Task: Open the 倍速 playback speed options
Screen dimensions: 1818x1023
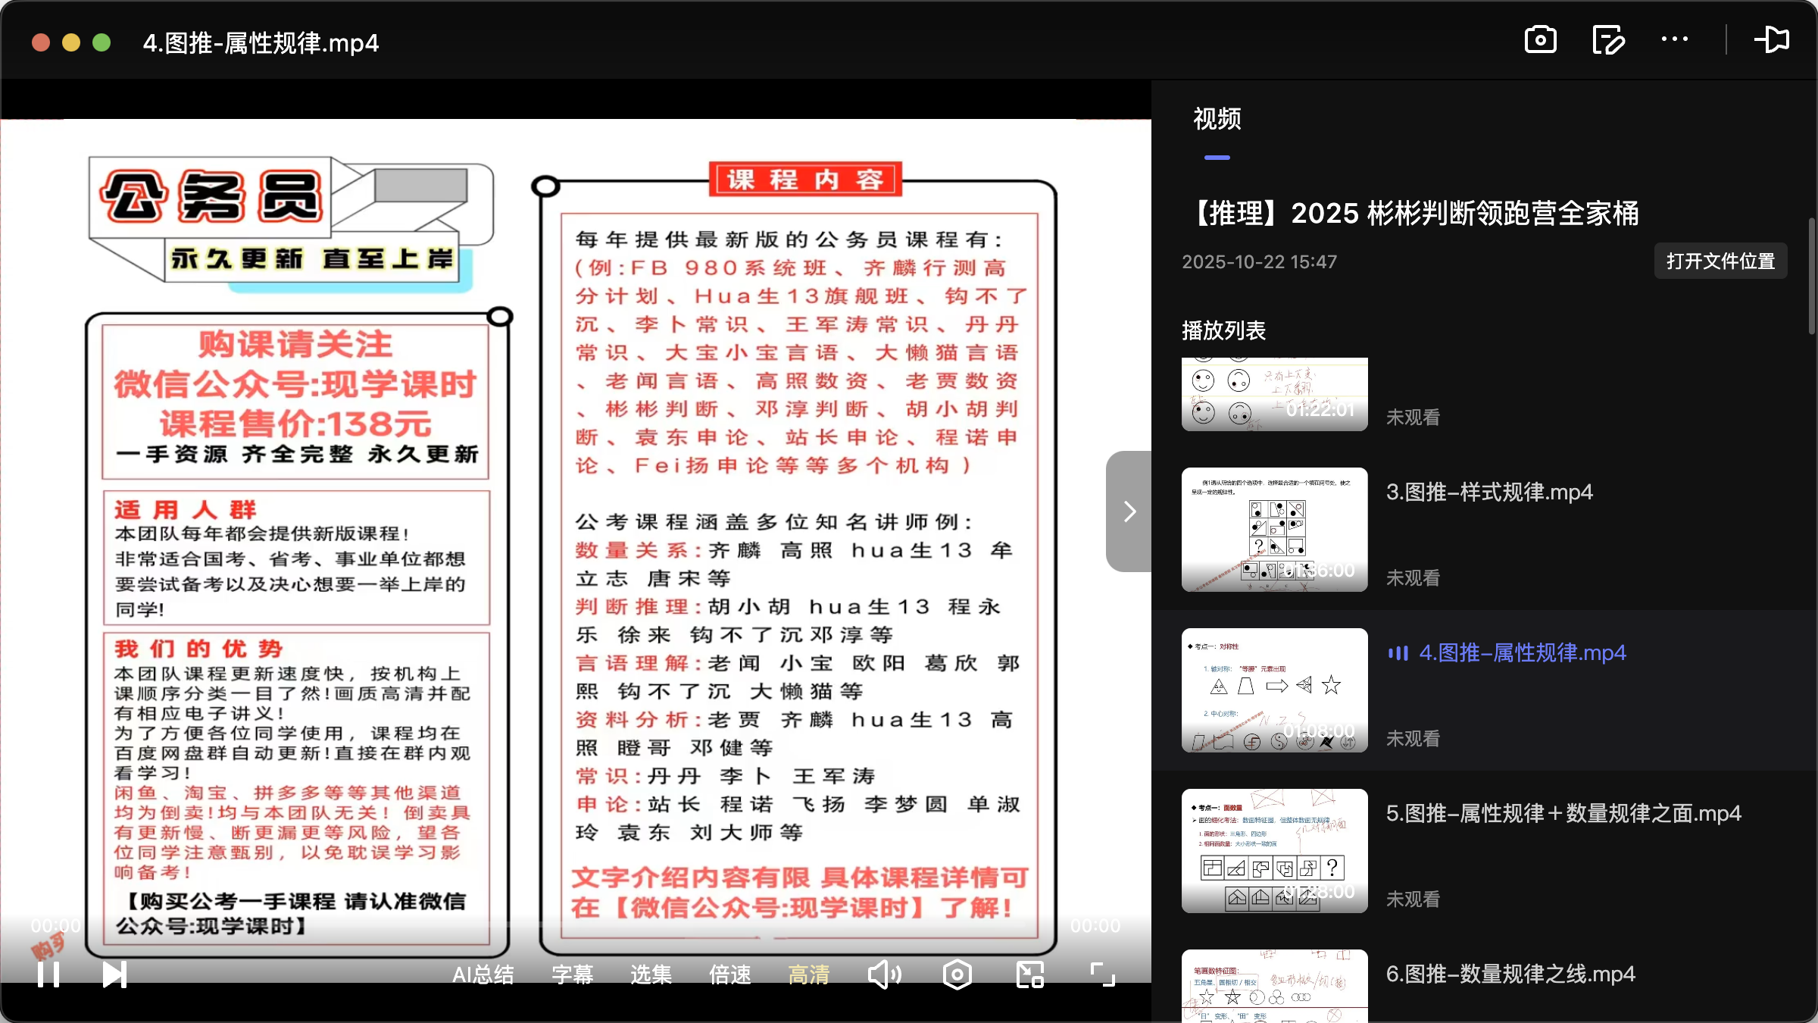Action: (729, 975)
